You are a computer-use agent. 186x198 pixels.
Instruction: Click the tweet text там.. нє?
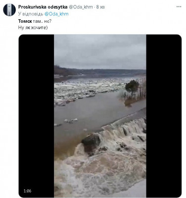[x=42, y=21]
